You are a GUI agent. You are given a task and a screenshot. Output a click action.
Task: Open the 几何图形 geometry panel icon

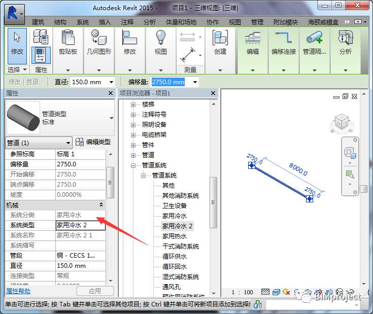tap(99, 38)
